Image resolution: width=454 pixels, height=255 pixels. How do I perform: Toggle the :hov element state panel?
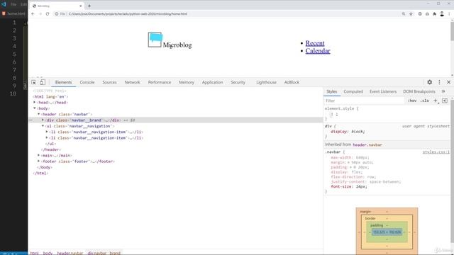click(412, 101)
